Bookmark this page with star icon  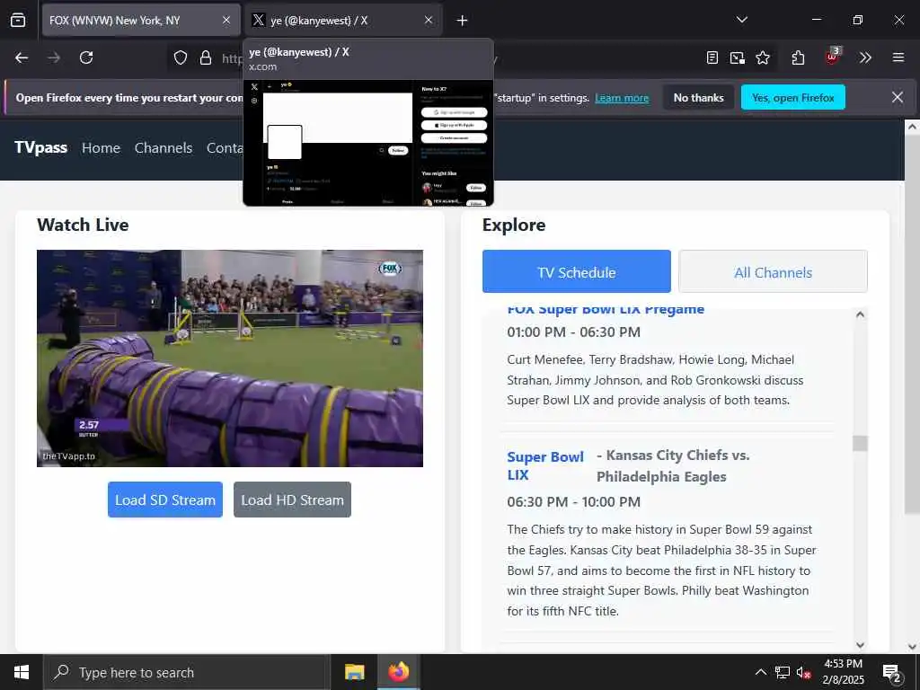(x=763, y=57)
